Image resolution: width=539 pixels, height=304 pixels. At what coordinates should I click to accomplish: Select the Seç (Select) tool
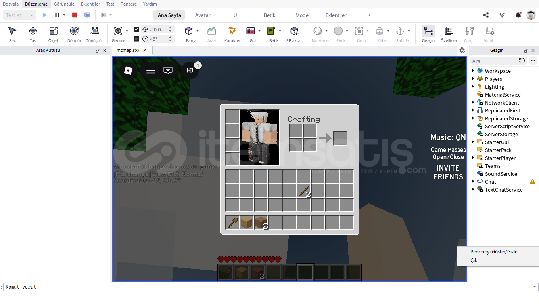[x=12, y=34]
